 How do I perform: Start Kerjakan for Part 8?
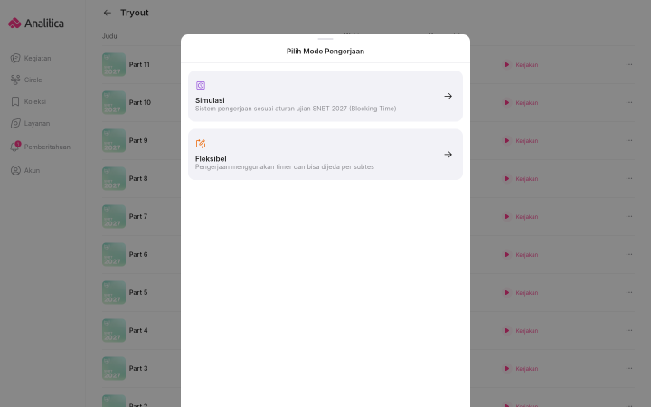pyautogui.click(x=521, y=178)
